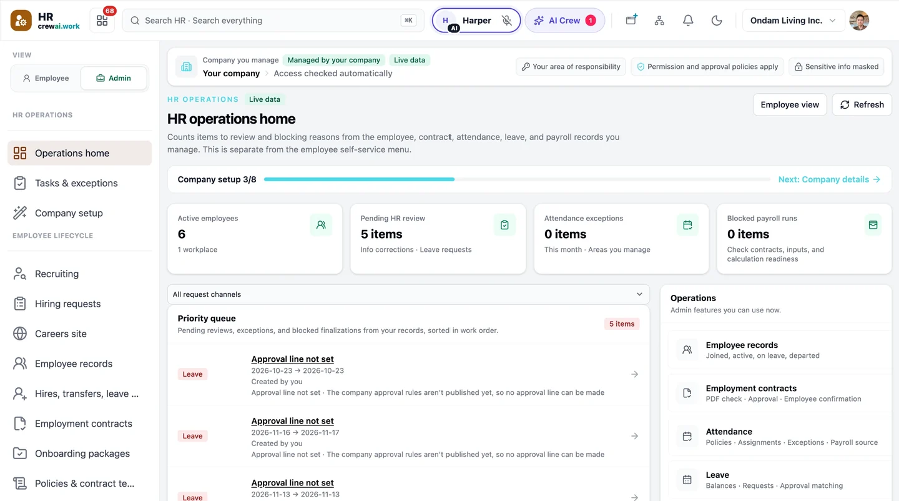This screenshot has width=899, height=501.
Task: Open Employment contracts in Operations panel
Action: coord(780,393)
